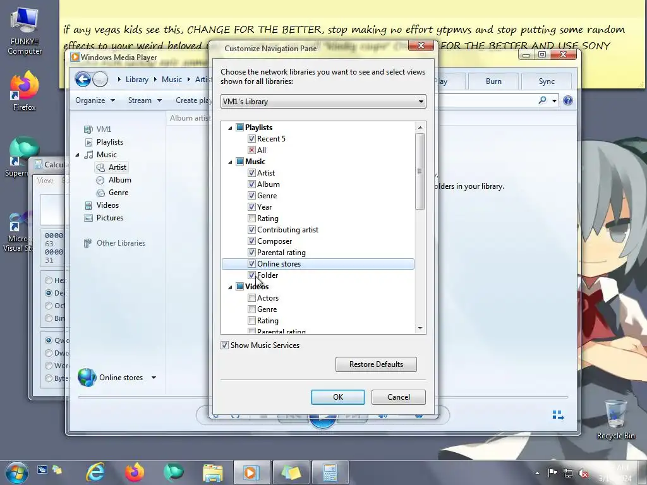This screenshot has width=647, height=485.
Task: Click OK in Customize Navigation Pane
Action: tap(337, 397)
